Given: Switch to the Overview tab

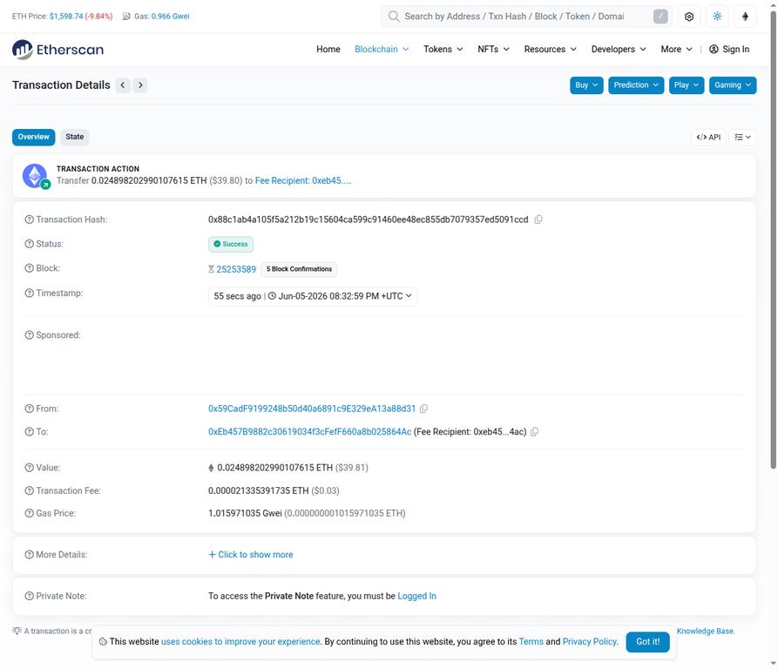Looking at the screenshot, I should [34, 137].
